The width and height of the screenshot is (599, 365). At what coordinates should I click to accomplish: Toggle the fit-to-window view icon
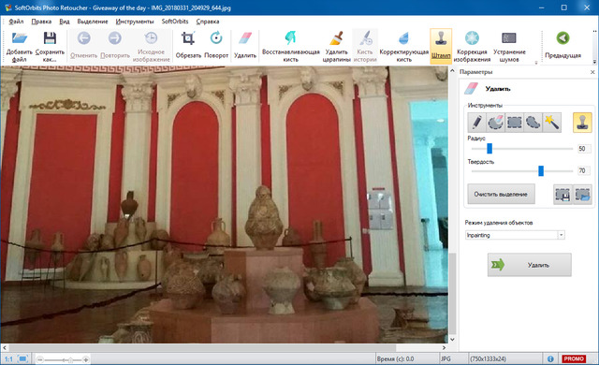point(22,358)
